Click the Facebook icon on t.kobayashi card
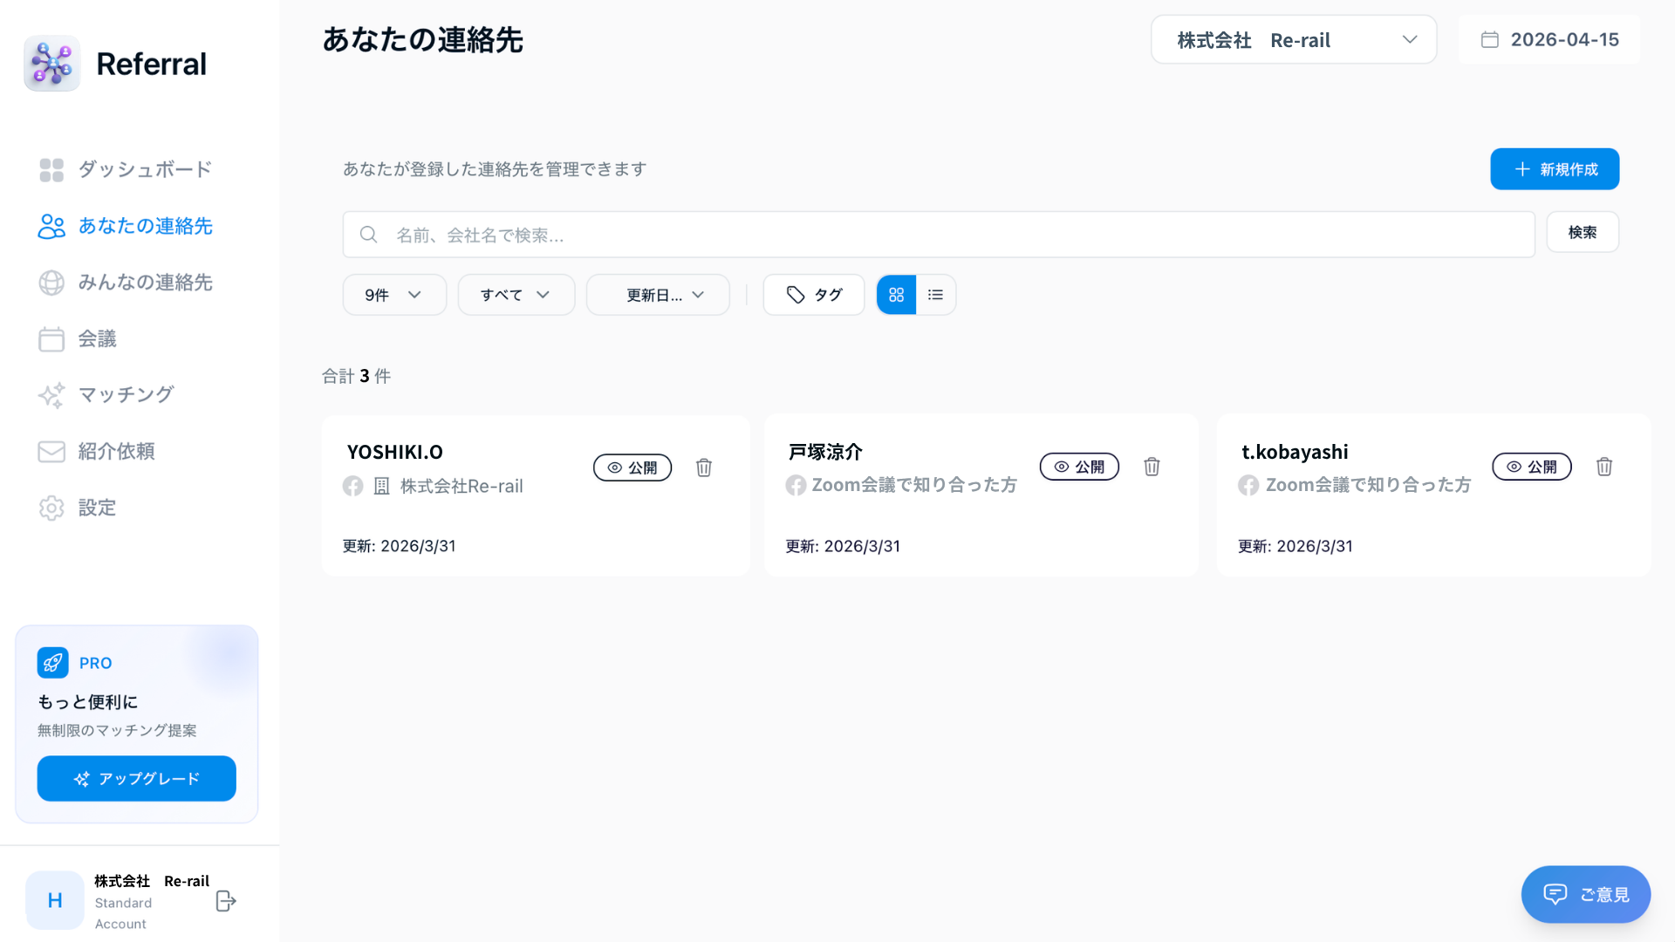The image size is (1675, 942). 1248,485
